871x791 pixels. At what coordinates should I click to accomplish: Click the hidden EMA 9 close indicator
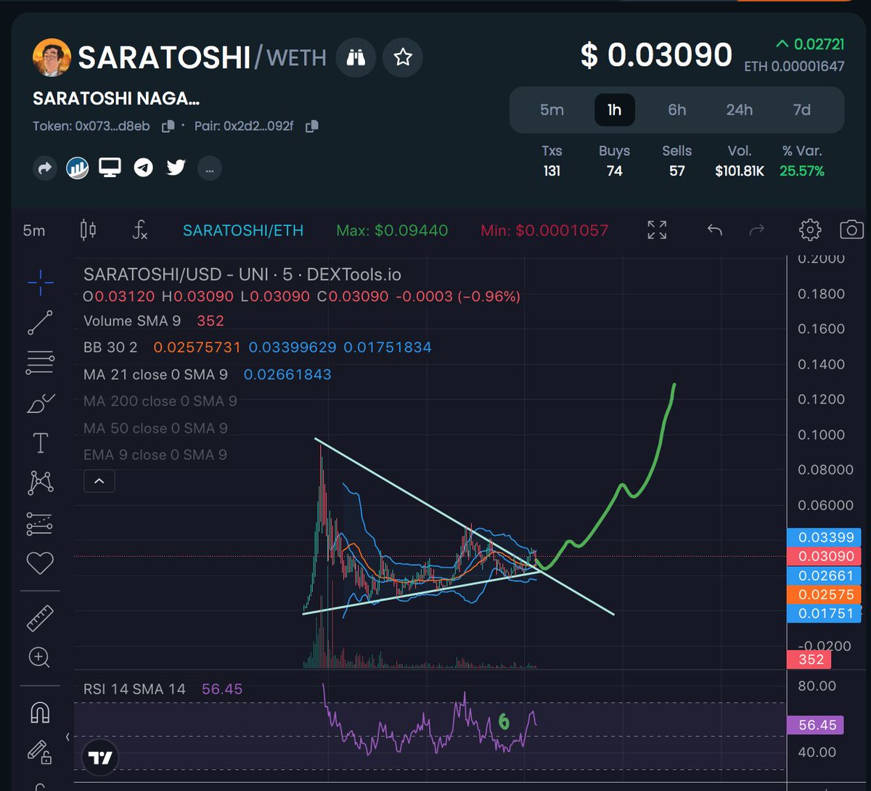click(x=155, y=455)
